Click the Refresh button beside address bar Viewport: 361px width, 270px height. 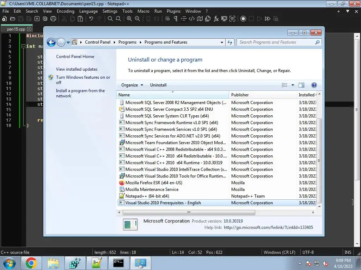(230, 42)
